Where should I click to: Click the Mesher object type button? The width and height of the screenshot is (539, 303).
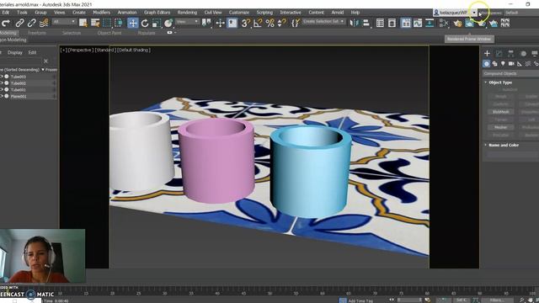[x=500, y=127]
